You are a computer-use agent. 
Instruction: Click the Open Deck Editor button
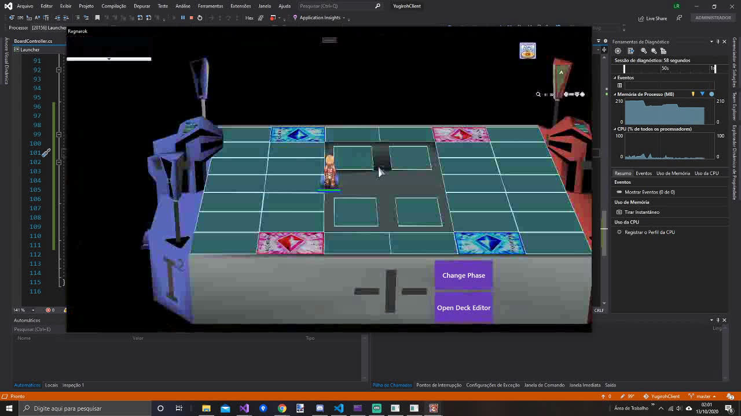click(464, 308)
